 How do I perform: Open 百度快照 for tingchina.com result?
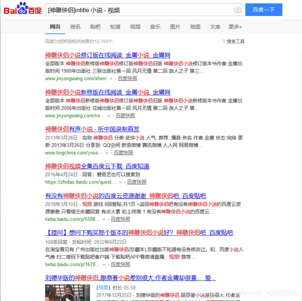(x=124, y=153)
